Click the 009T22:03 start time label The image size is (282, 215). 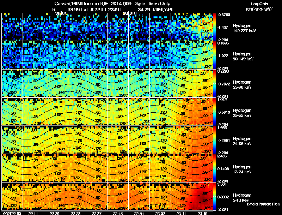[x=12, y=214]
